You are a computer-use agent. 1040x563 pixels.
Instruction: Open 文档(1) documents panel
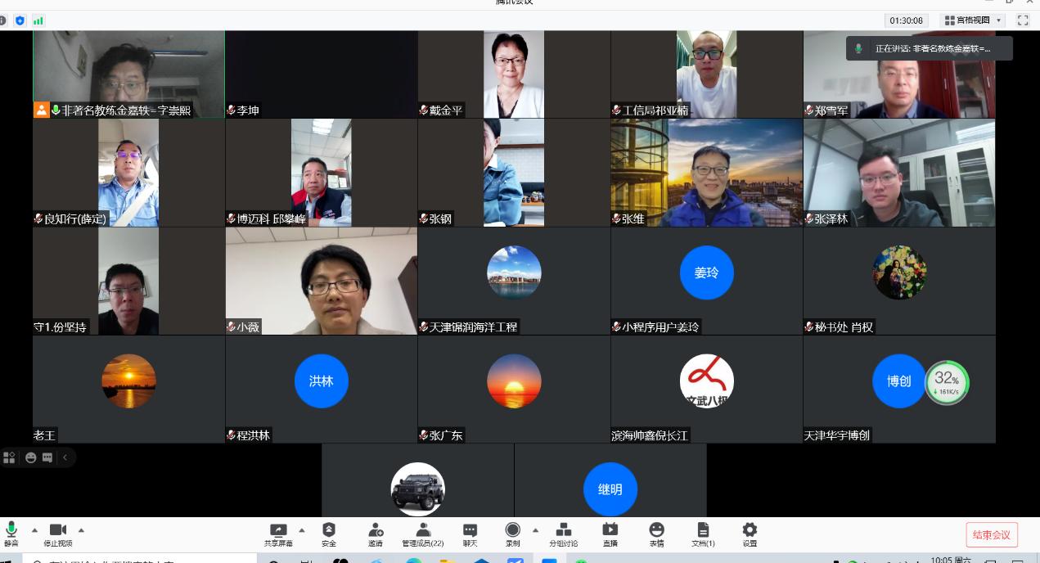pos(703,535)
